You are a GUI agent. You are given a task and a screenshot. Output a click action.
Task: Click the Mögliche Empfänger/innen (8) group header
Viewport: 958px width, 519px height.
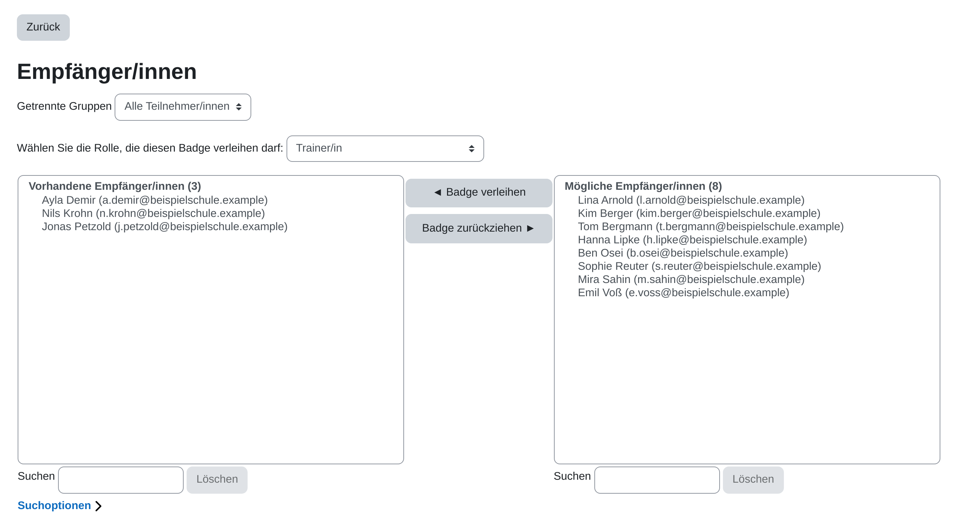coord(643,186)
